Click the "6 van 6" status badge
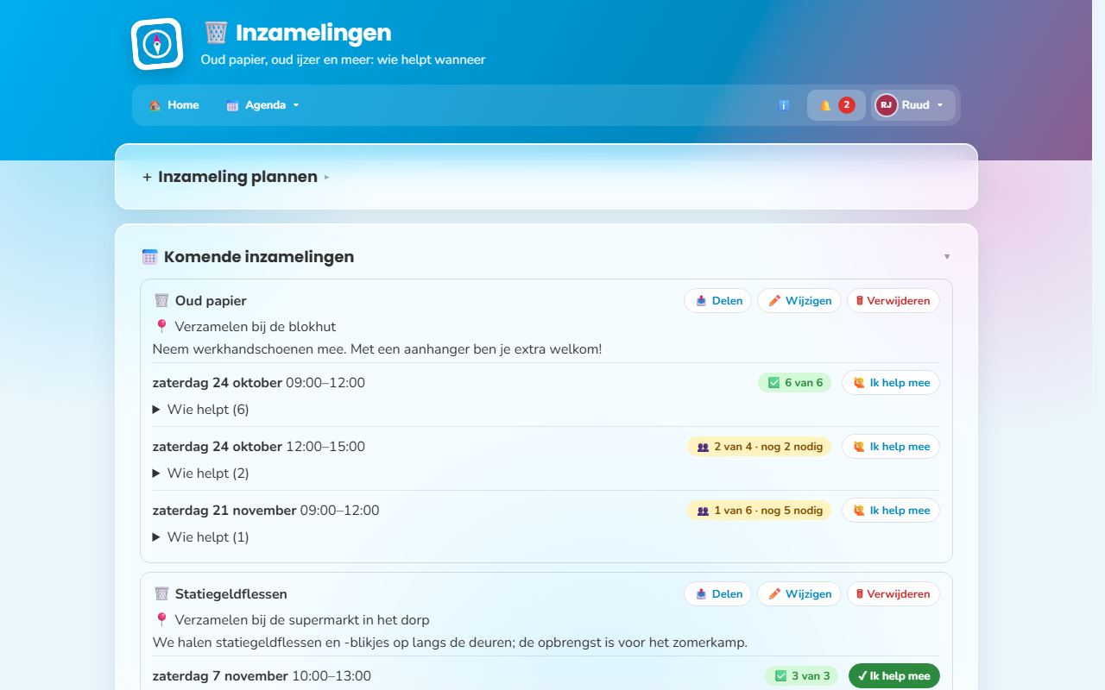The image size is (1105, 690). (x=794, y=383)
